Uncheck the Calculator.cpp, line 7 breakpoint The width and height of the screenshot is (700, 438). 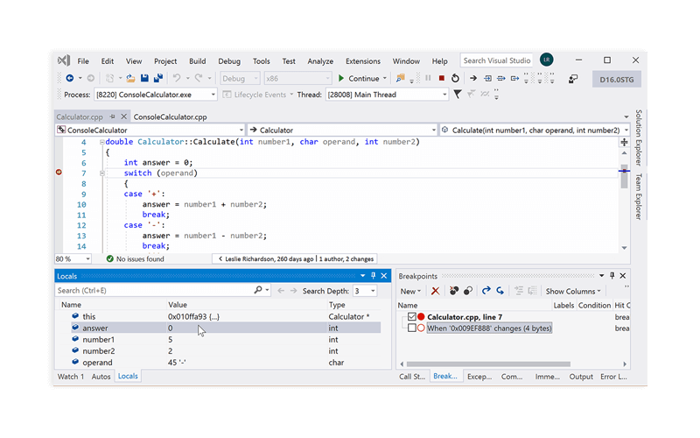coord(412,316)
